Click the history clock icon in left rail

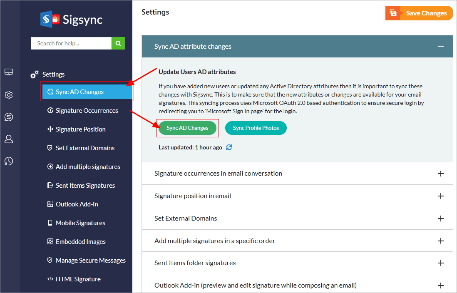click(9, 161)
